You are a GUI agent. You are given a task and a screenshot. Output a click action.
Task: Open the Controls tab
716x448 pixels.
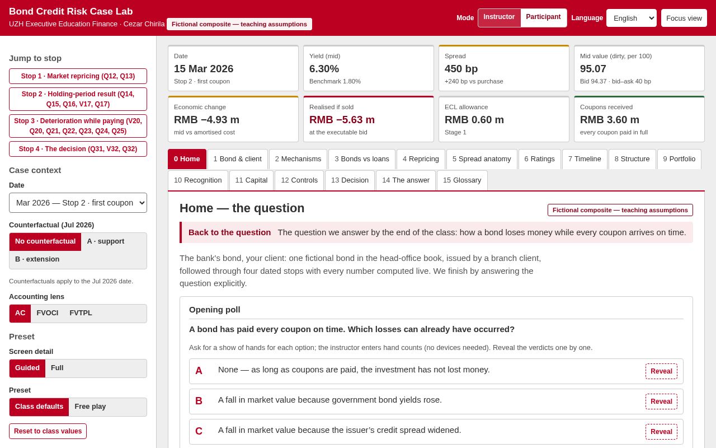[299, 180]
